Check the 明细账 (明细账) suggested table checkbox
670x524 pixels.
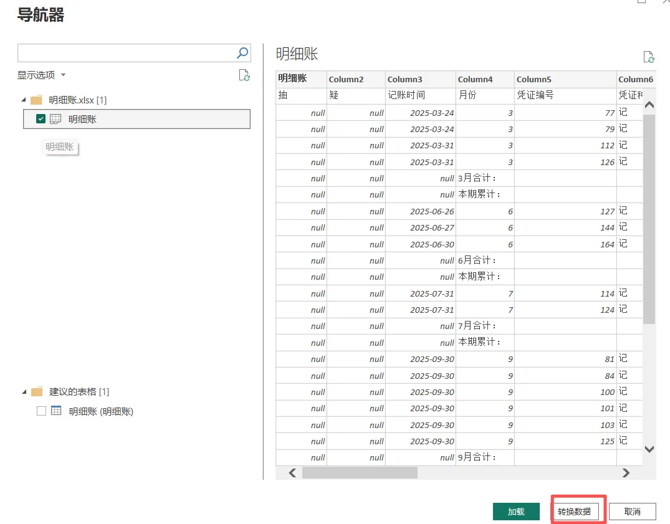pyautogui.click(x=42, y=411)
